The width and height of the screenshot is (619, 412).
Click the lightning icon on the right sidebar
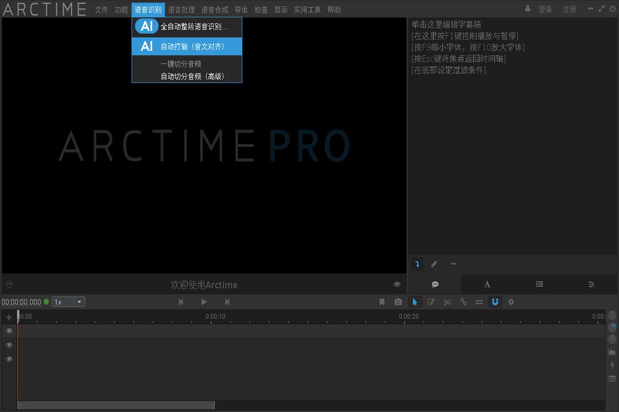pos(612,365)
